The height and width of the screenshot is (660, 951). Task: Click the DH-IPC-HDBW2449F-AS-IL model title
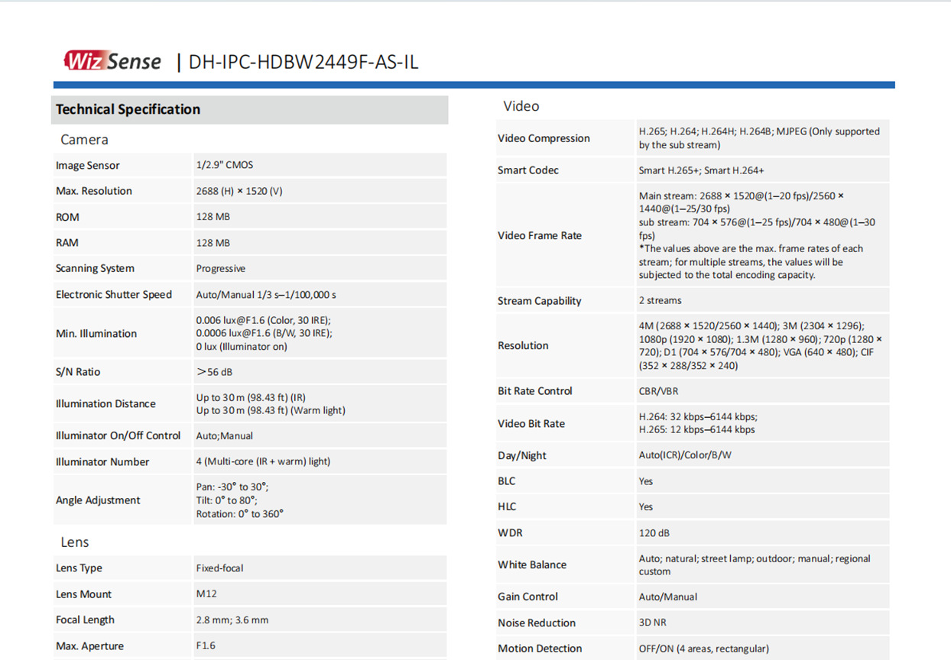tap(303, 62)
